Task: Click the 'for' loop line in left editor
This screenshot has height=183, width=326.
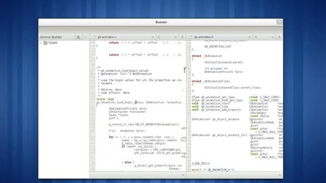Action: coord(141,137)
